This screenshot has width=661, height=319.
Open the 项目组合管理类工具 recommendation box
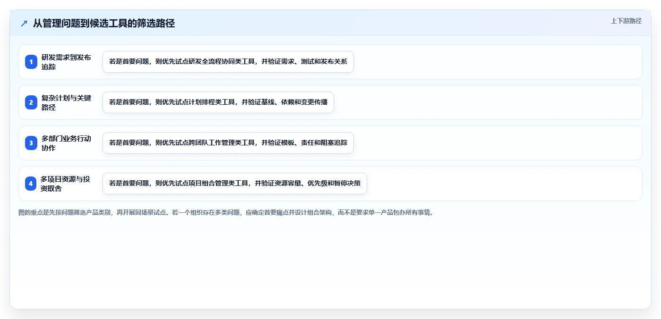click(235, 184)
